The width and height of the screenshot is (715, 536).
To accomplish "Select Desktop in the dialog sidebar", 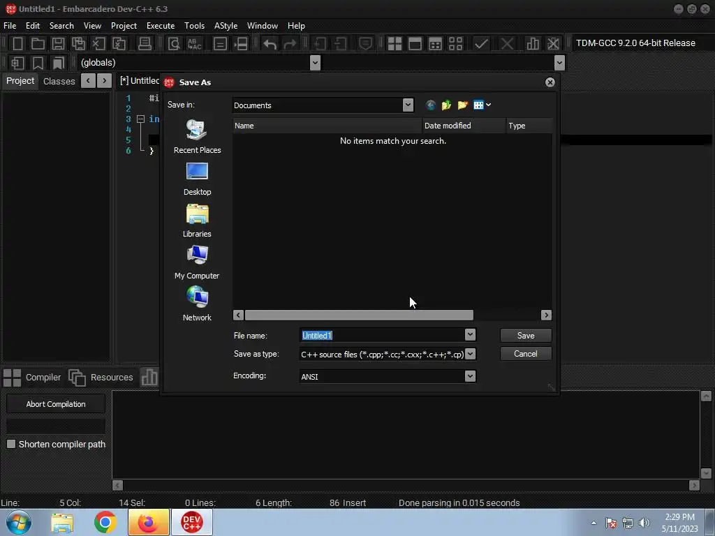I will (197, 179).
